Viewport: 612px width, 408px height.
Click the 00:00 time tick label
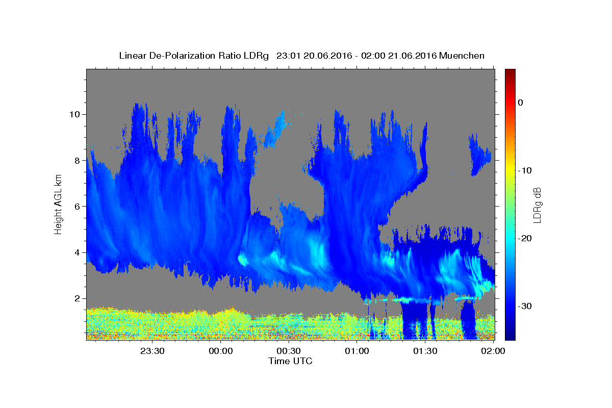[x=221, y=351]
